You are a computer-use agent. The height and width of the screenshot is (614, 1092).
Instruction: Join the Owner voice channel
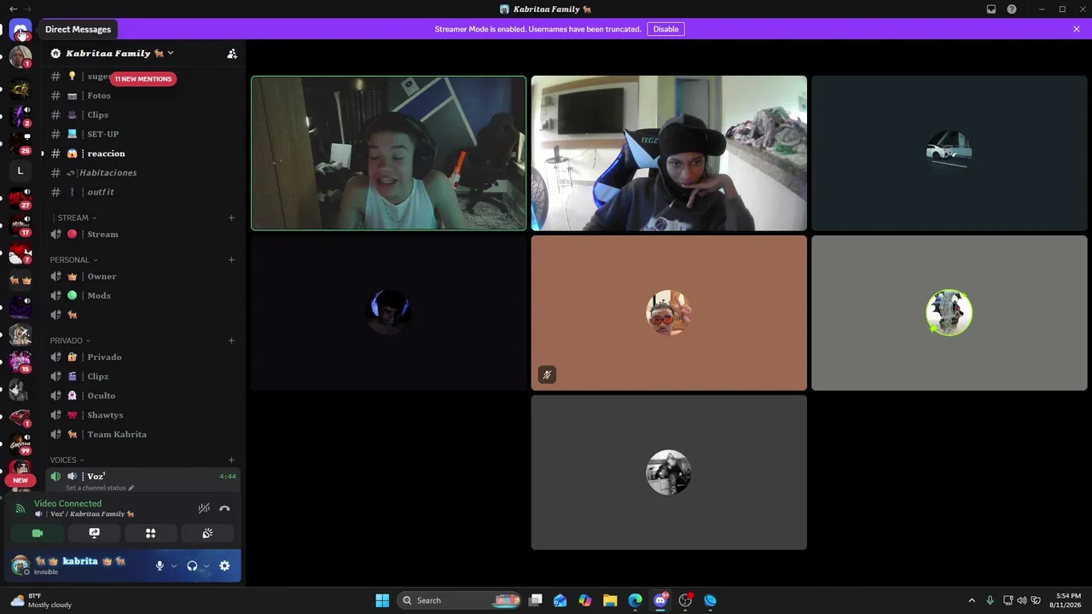point(142,276)
